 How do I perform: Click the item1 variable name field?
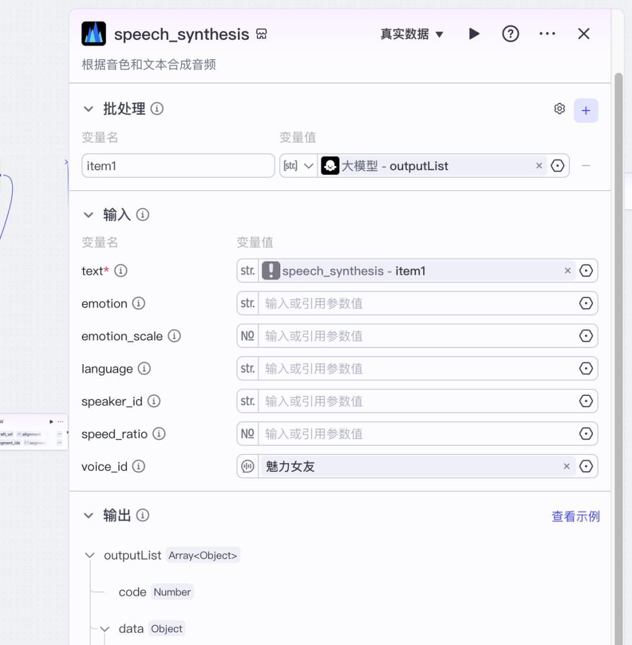[x=178, y=165]
